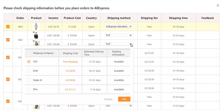The height and width of the screenshot is (110, 221).
Task: Click the US $6.09 EMS shipping cost
Action: coord(70,71)
